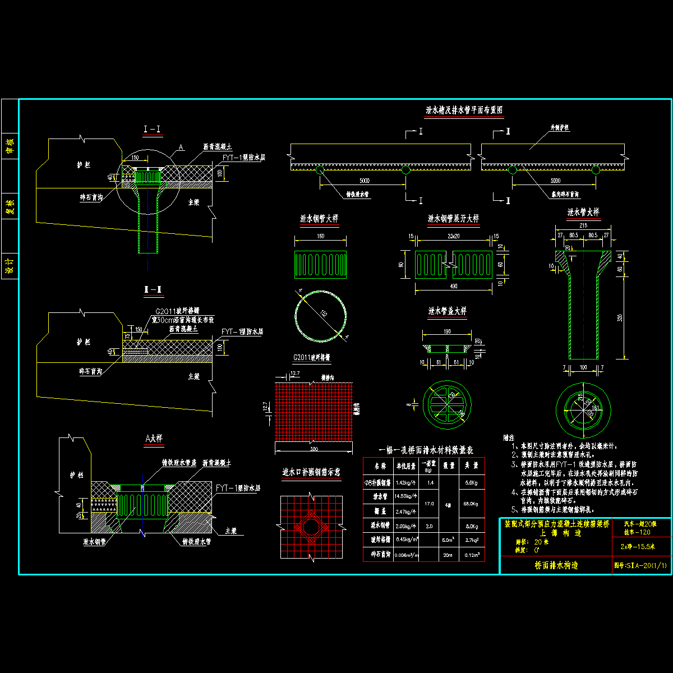Select the '23x20' dimension text

click(454, 237)
